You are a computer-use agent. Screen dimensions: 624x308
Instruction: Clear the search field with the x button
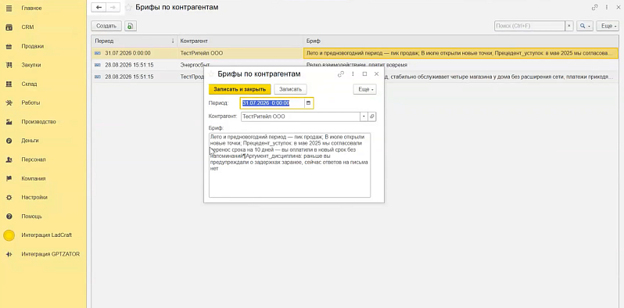point(569,26)
